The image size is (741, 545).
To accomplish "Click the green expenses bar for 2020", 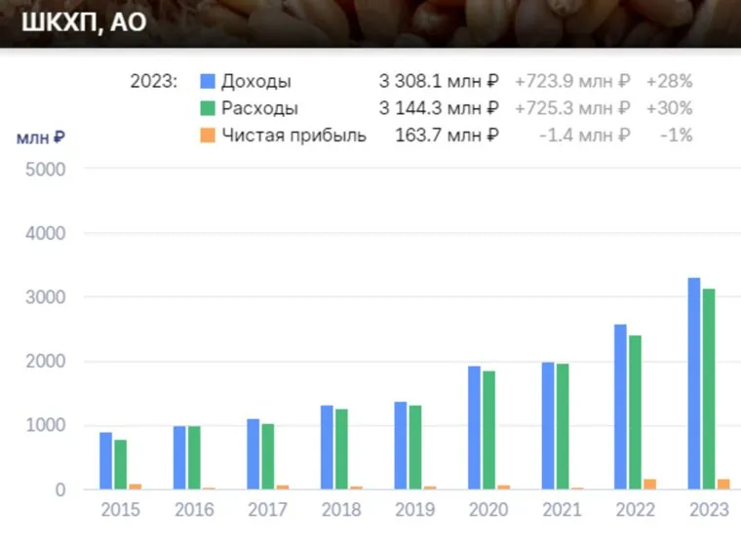I will pyautogui.click(x=488, y=430).
